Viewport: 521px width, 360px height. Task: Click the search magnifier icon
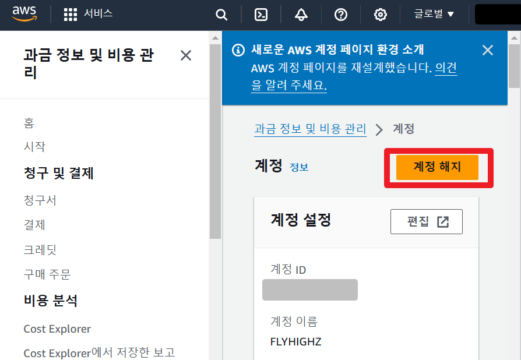[221, 15]
